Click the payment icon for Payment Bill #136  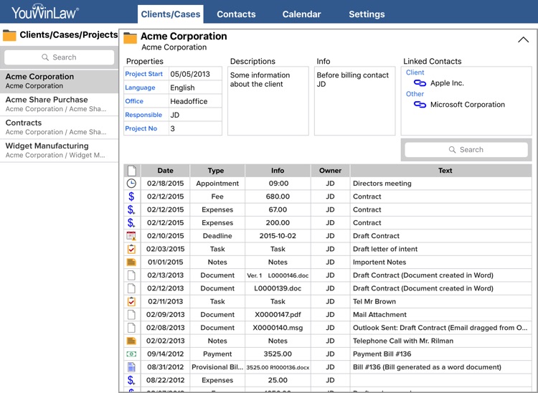click(131, 354)
